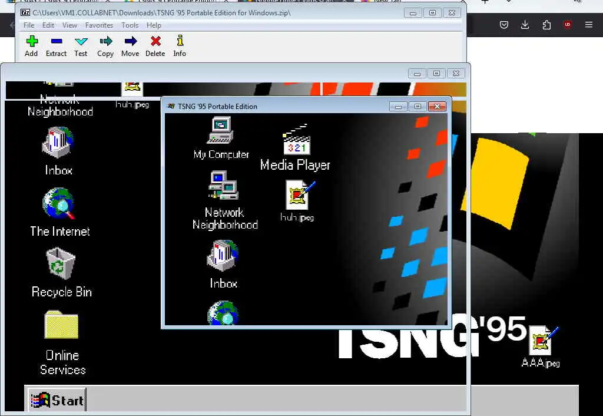Screen dimensions: 603x416
Task: Open the Edit menu in 7-Zip
Action: pyautogui.click(x=48, y=25)
